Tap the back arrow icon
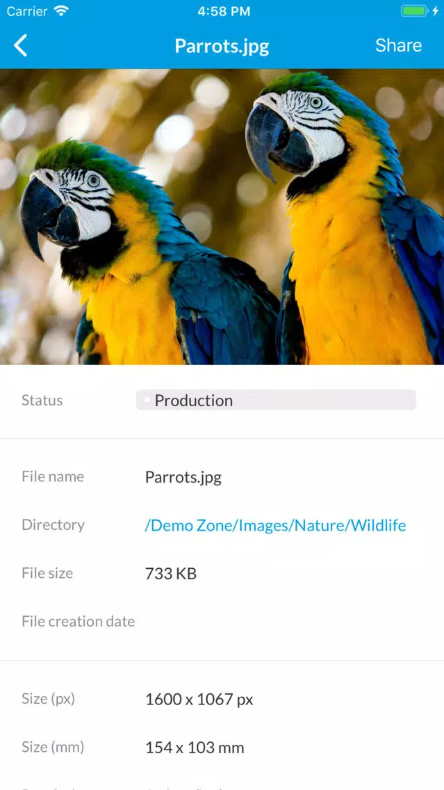 click(20, 46)
